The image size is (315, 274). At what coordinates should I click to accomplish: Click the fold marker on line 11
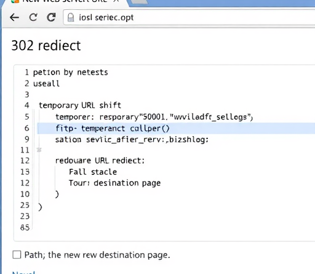click(x=39, y=150)
